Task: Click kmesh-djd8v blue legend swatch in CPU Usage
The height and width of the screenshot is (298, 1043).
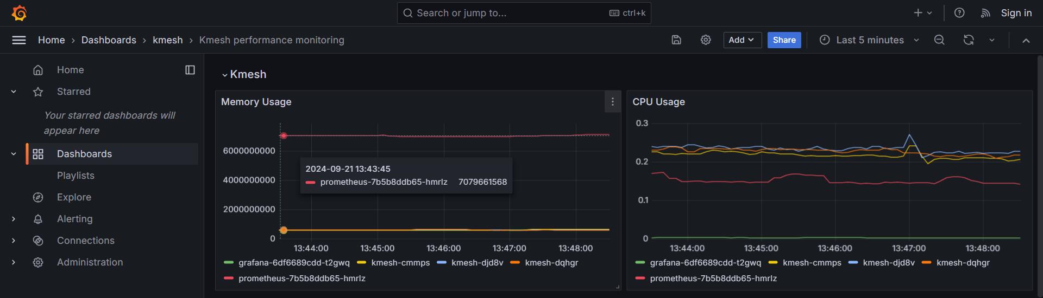Action: click(853, 263)
